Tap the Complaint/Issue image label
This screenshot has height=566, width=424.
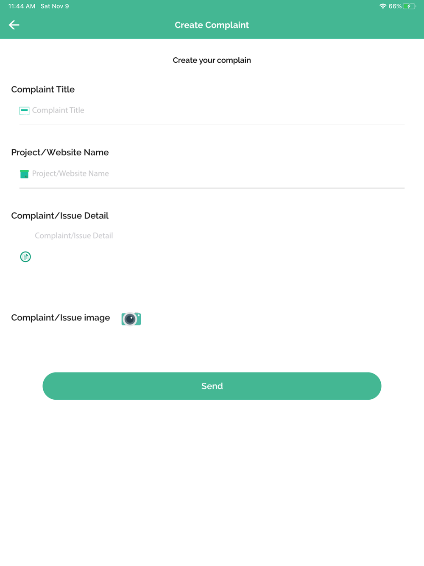click(x=61, y=317)
